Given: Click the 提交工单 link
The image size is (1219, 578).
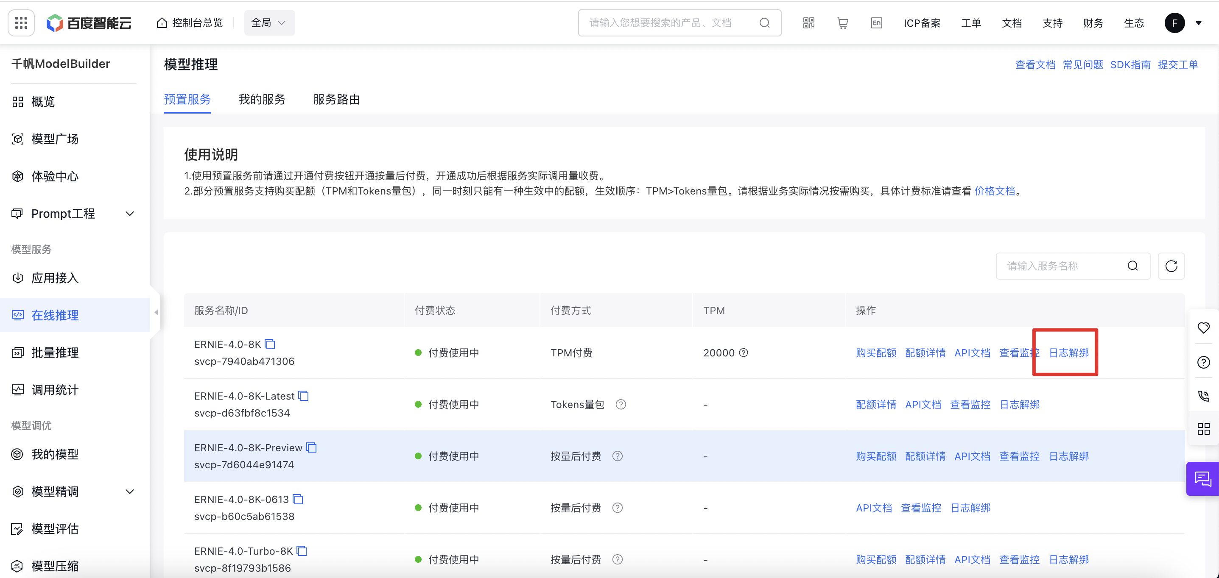Looking at the screenshot, I should (1178, 65).
